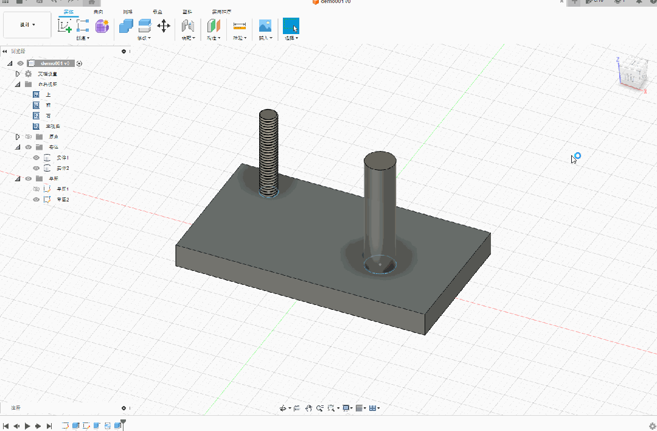Toggle eye on the 实体 bodies folder
The image size is (657, 431).
pos(28,147)
